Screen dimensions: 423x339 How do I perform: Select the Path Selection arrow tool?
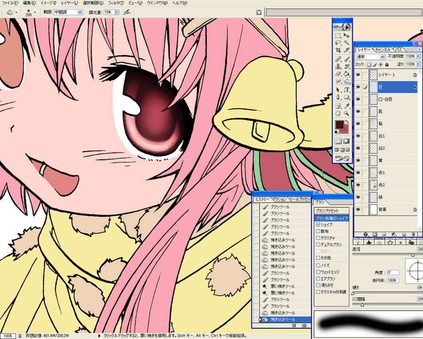point(338,90)
